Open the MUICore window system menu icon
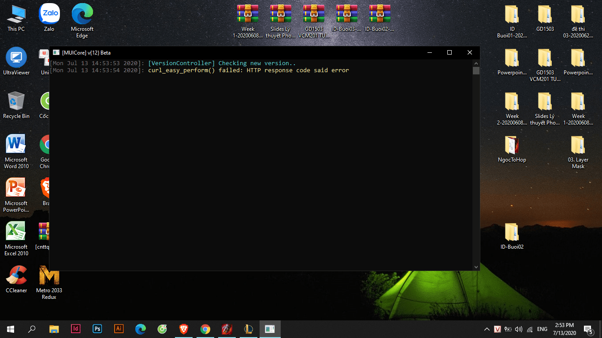Image resolution: width=602 pixels, height=338 pixels. [56, 52]
